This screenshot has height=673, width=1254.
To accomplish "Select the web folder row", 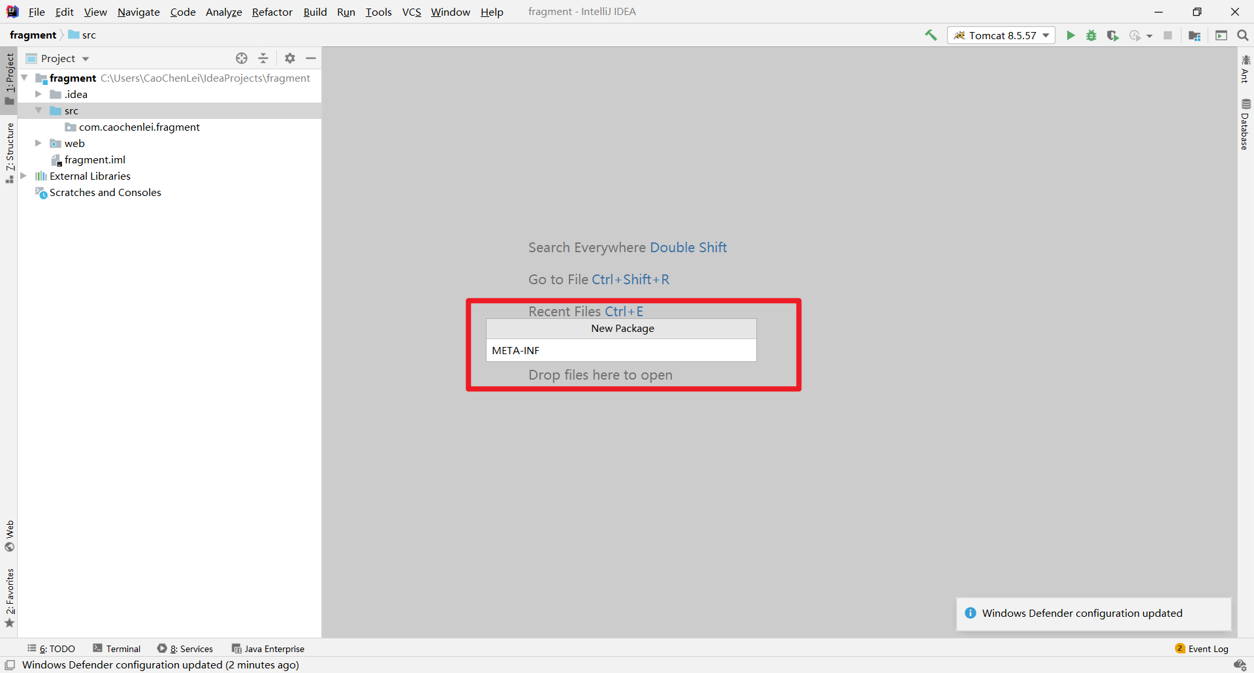I will click(170, 143).
